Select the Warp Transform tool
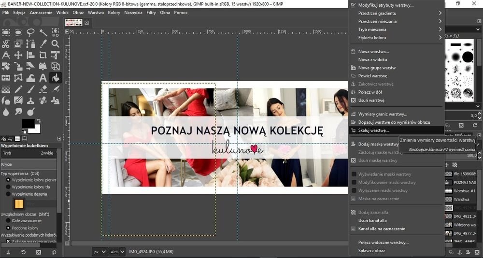The image size is (483, 258). 30,78
